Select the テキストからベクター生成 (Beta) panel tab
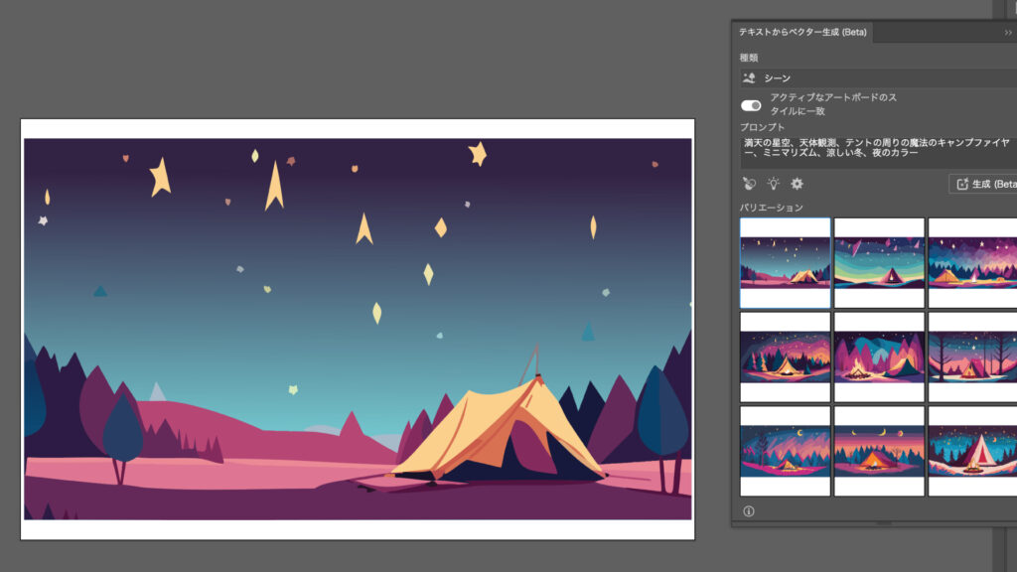 tap(802, 32)
